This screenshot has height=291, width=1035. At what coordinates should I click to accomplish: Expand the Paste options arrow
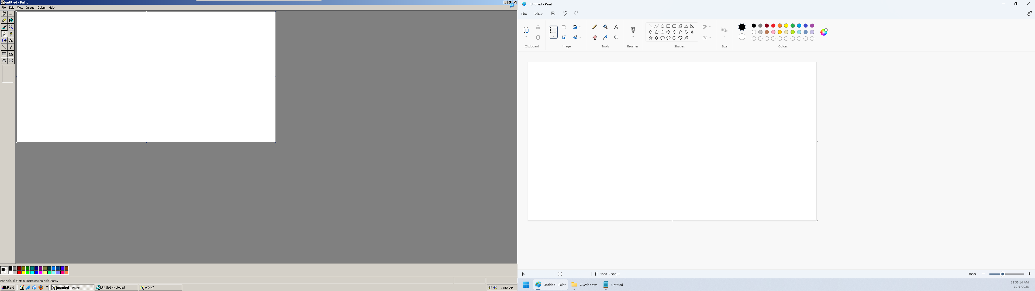pyautogui.click(x=526, y=37)
